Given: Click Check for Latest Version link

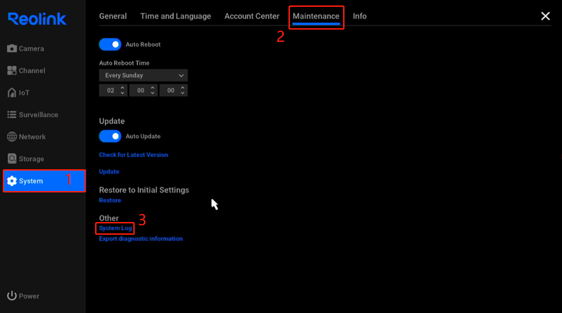Looking at the screenshot, I should pos(133,155).
